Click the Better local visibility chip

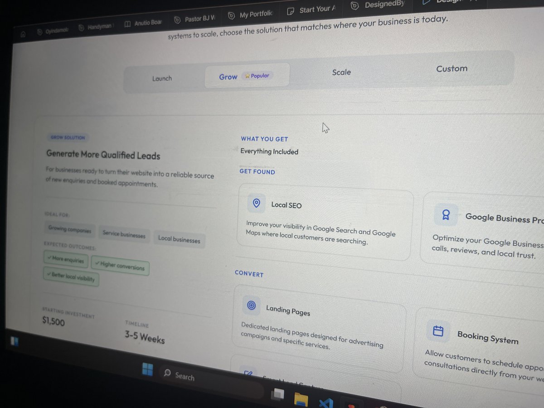pyautogui.click(x=71, y=276)
